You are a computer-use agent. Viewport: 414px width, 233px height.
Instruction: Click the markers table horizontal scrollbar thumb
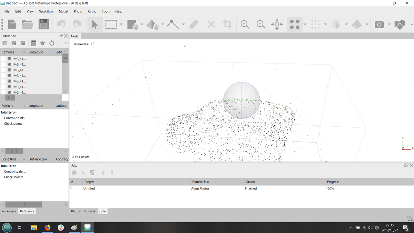(x=14, y=151)
